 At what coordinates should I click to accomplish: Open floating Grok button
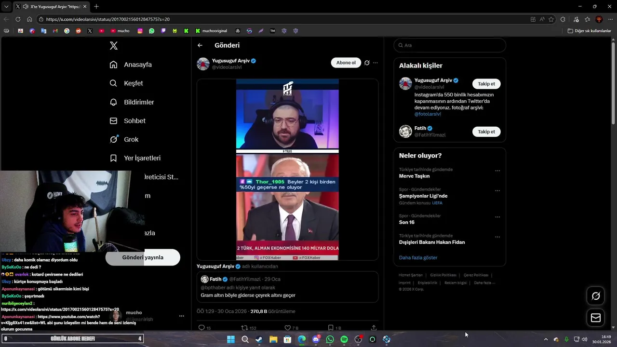point(596,296)
